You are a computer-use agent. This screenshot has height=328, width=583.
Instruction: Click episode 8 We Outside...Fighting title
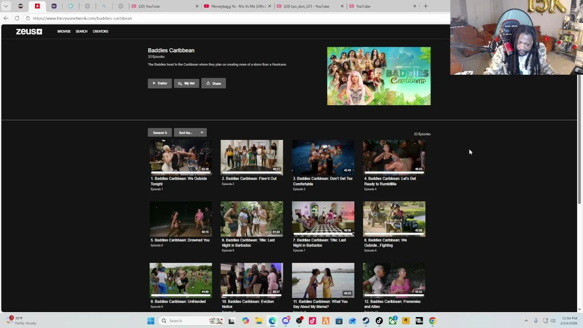pos(385,243)
